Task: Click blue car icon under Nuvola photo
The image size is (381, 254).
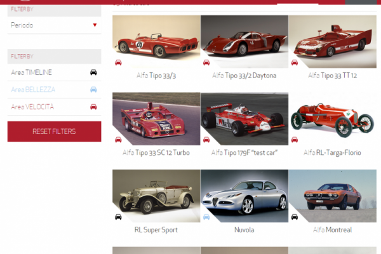Action: coord(206,217)
